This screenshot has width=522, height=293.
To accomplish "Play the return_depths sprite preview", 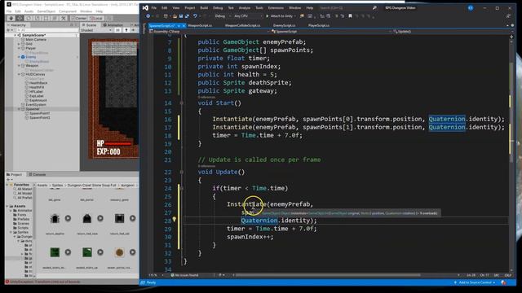I will (x=68, y=218).
